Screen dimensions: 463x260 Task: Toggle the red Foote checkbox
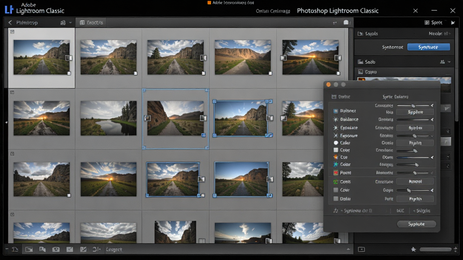point(336,173)
